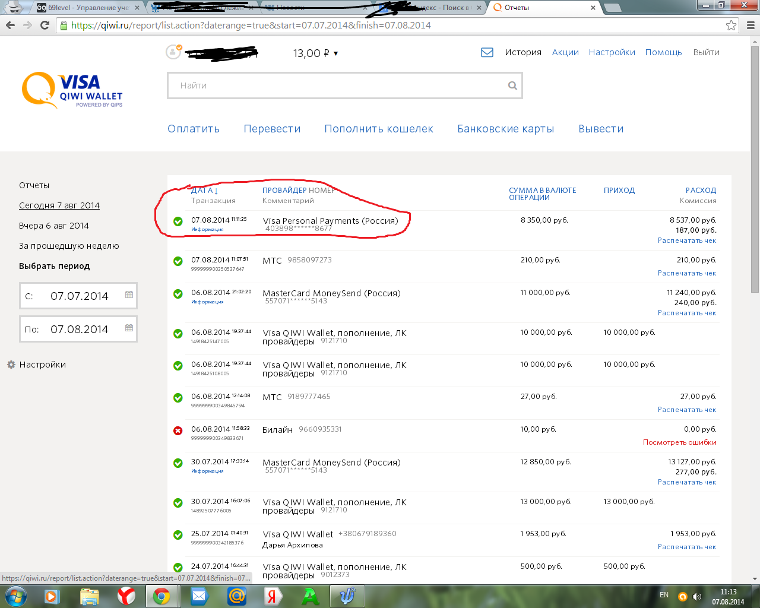The height and width of the screenshot is (608, 760).
Task: Click the start date field 07.07.2014
Action: coord(78,296)
